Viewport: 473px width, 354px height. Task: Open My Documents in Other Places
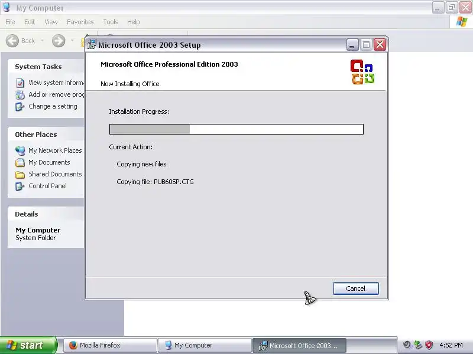pyautogui.click(x=49, y=162)
